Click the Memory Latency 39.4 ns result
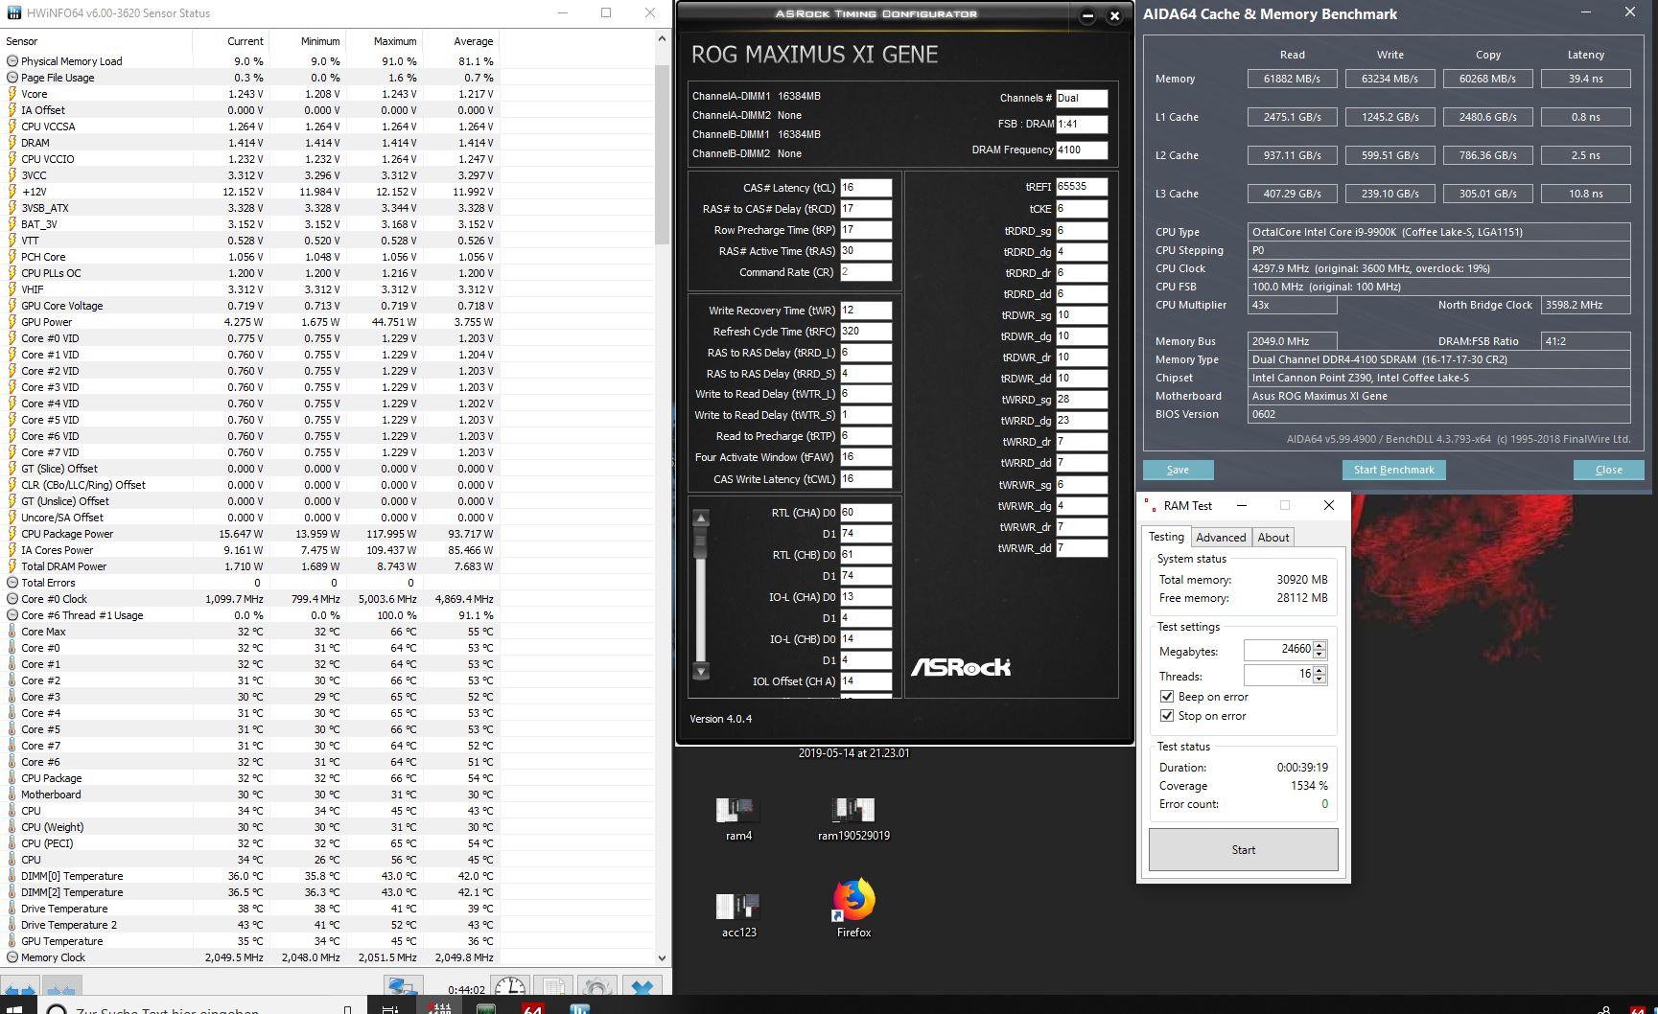The height and width of the screenshot is (1014, 1658). click(1585, 79)
